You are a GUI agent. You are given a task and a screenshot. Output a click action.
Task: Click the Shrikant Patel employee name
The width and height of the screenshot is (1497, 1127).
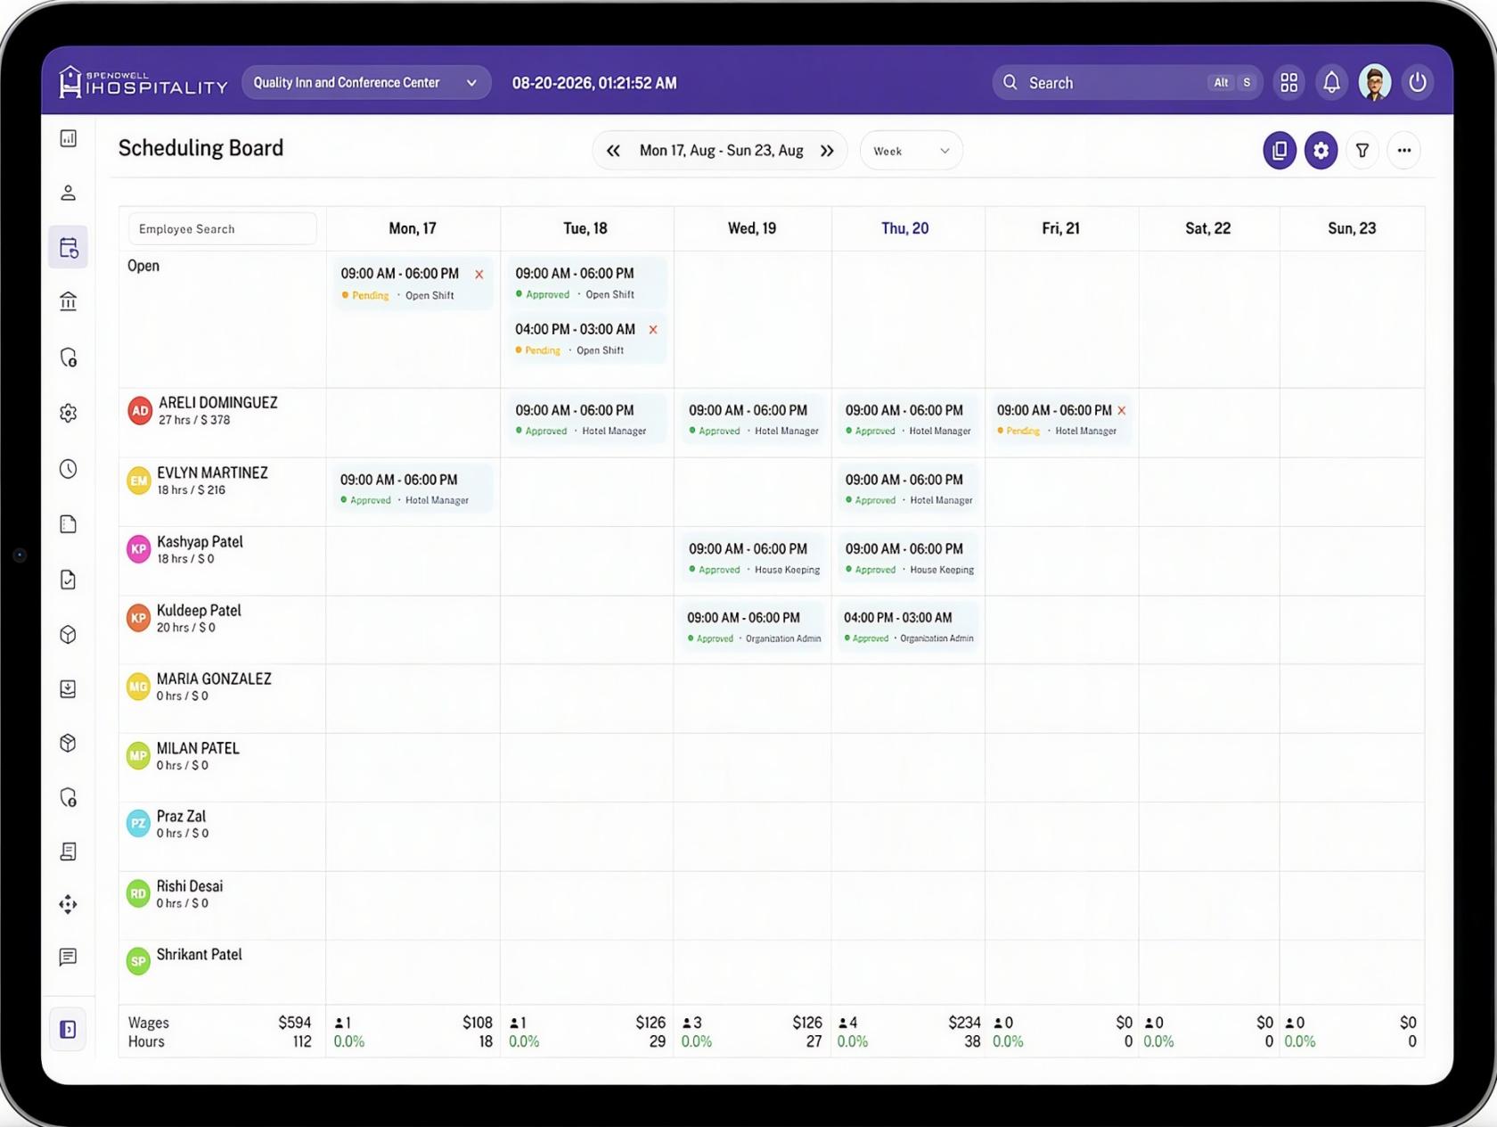[200, 955]
